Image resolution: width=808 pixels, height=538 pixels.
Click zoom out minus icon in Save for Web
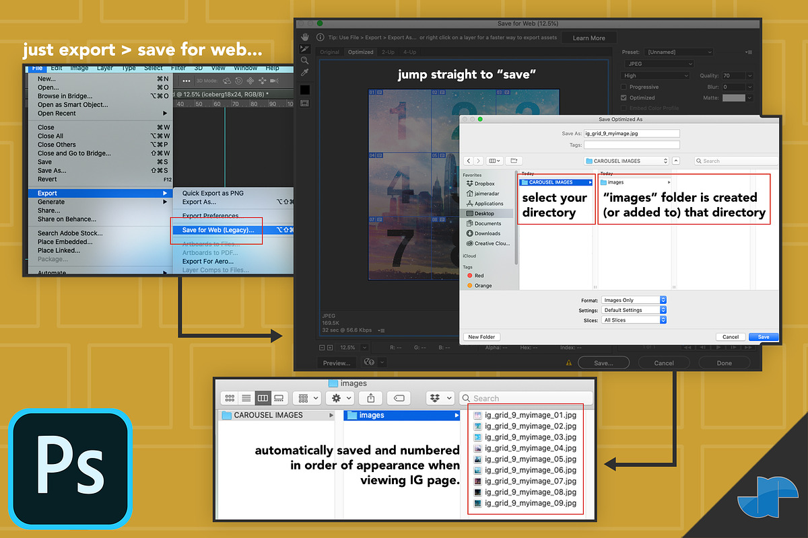click(321, 348)
